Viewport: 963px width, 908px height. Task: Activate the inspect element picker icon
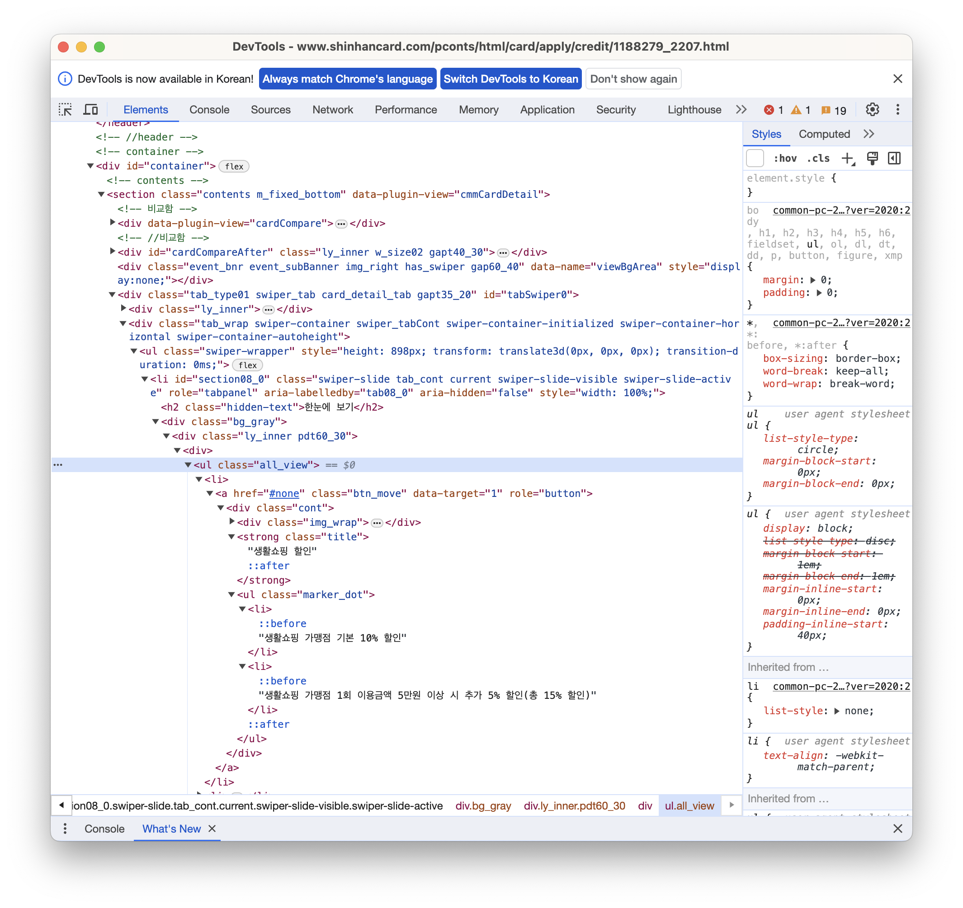point(65,110)
